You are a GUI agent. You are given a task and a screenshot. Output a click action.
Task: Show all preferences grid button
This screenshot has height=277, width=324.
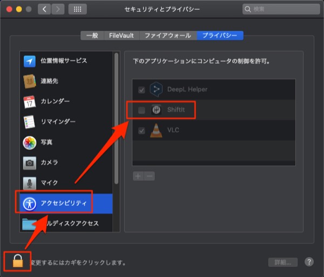tap(78, 9)
